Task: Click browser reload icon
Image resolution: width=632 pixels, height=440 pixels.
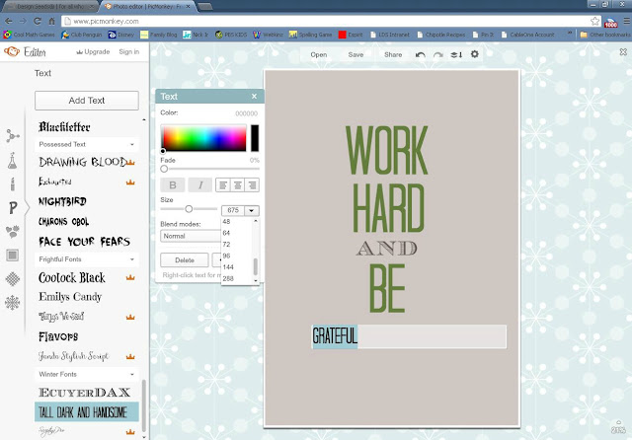Action: coord(38,21)
